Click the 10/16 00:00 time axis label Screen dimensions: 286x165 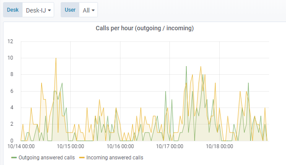(120, 146)
